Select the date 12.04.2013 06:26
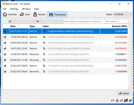This screenshot has width=134, height=105. coord(19,54)
